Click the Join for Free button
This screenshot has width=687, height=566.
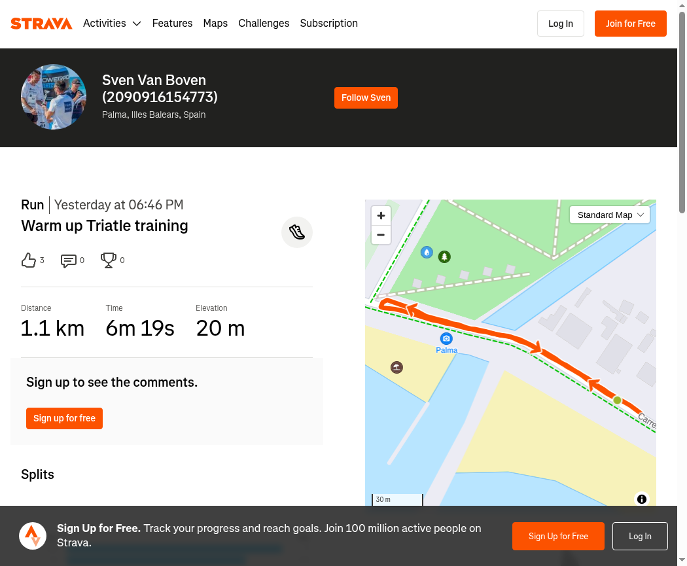tap(631, 24)
